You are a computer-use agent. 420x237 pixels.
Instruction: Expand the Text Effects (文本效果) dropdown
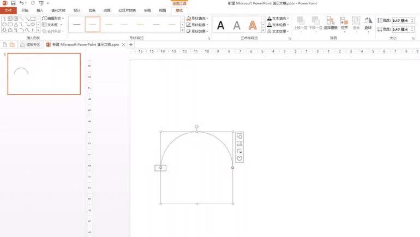click(279, 31)
